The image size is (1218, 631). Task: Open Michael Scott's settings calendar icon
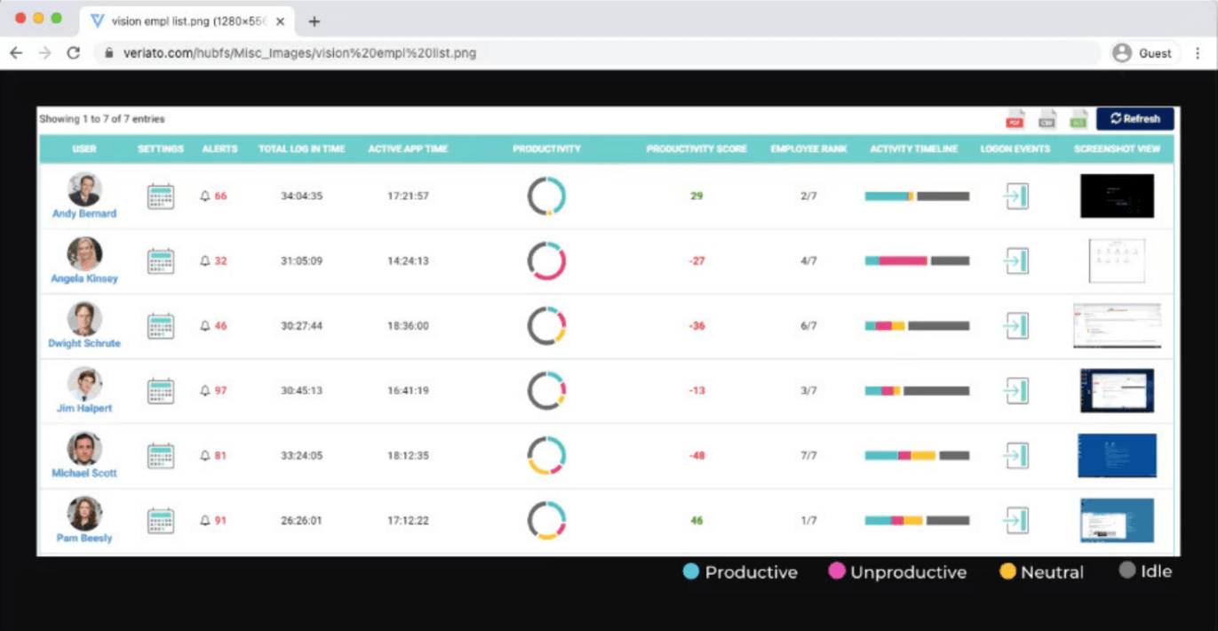pyautogui.click(x=161, y=456)
